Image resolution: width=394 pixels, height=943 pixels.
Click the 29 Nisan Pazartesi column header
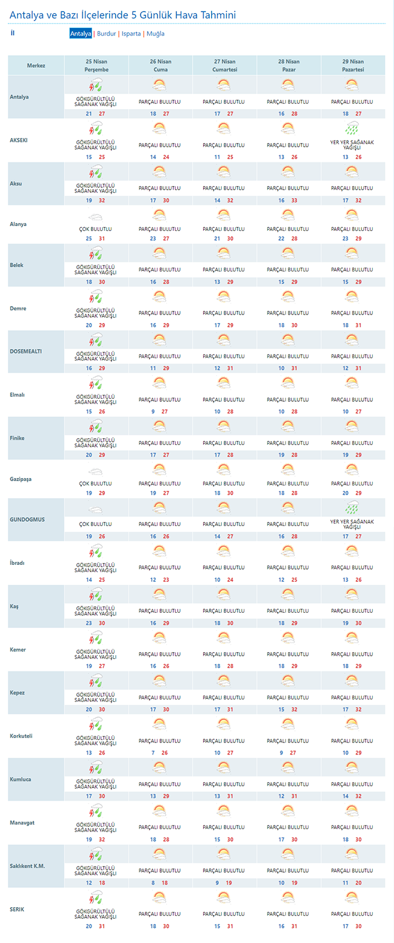coord(352,65)
